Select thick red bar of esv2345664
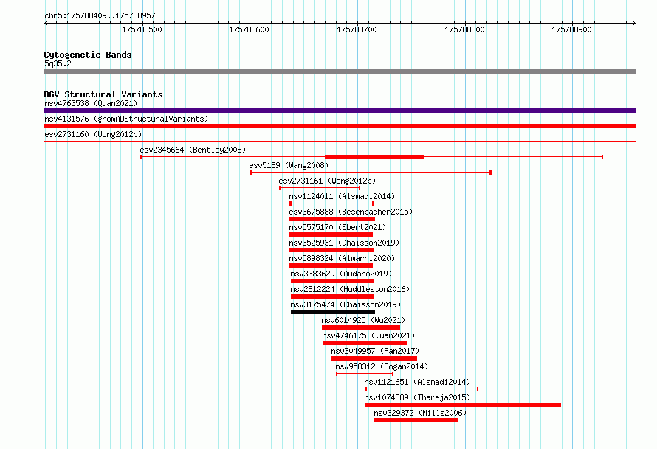Image resolution: width=657 pixels, height=449 pixels. (x=374, y=157)
